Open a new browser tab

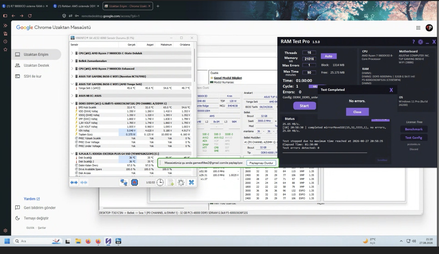(x=158, y=6)
